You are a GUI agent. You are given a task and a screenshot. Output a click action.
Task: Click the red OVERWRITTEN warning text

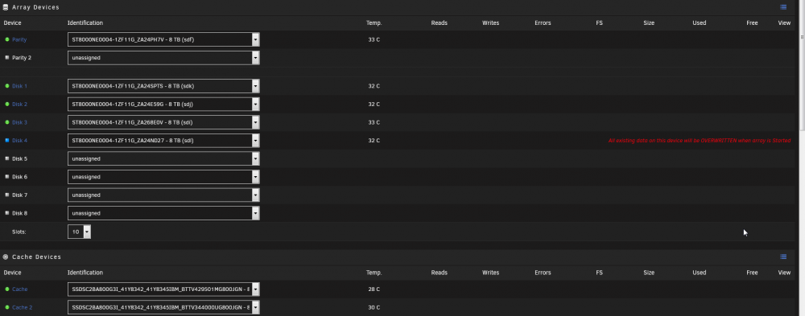pos(700,141)
